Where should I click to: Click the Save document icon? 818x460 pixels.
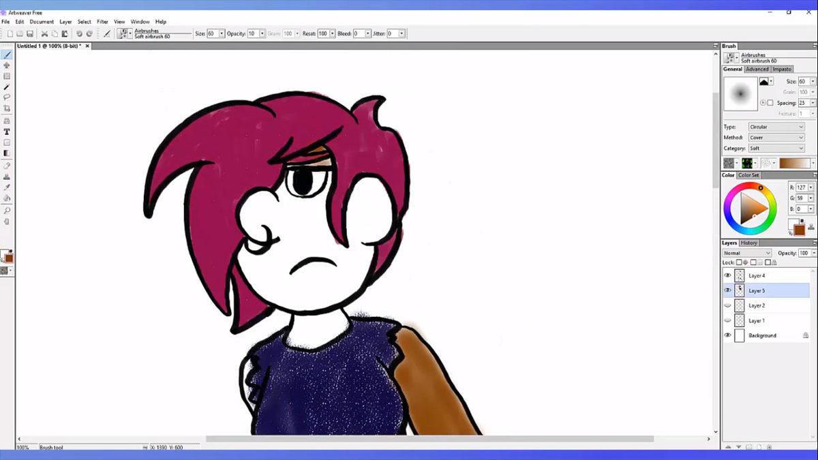(x=30, y=33)
